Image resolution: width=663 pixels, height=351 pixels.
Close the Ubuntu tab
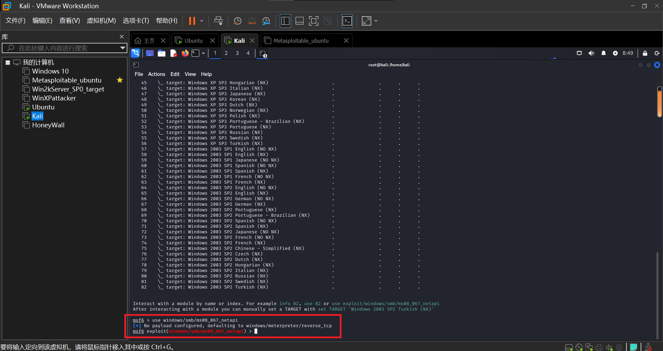(x=213, y=41)
